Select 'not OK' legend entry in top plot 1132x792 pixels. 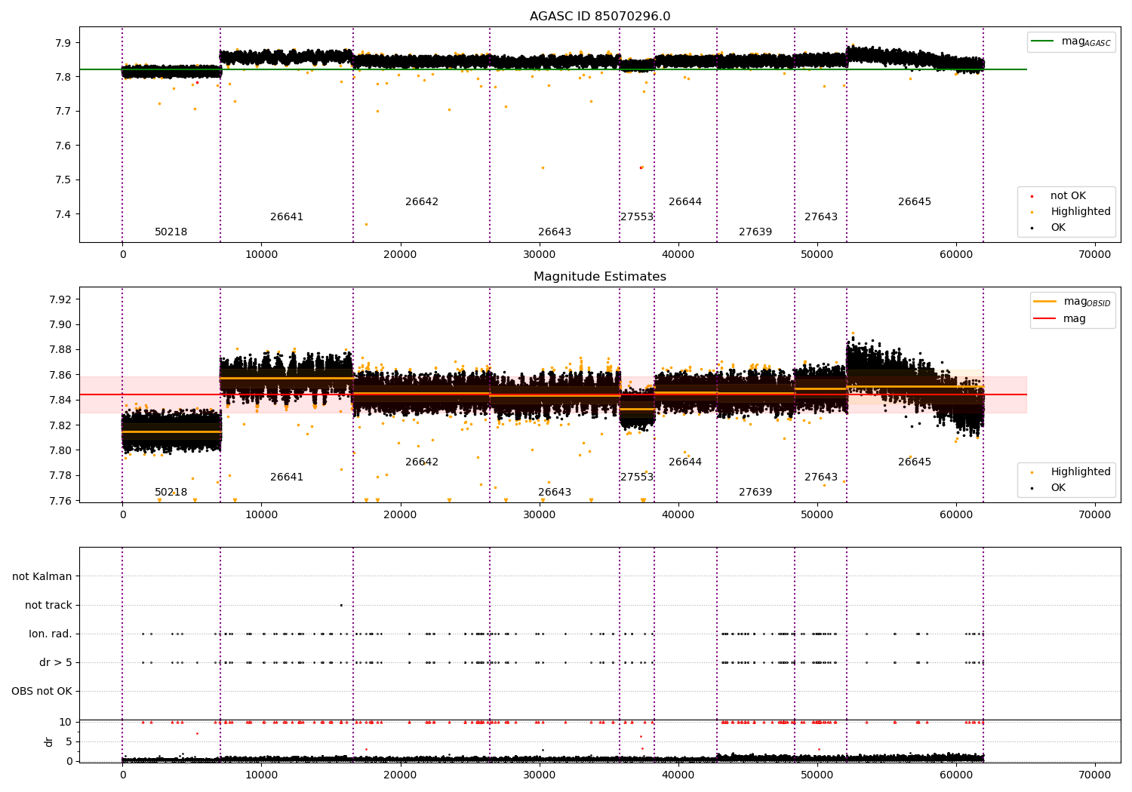click(x=1068, y=196)
